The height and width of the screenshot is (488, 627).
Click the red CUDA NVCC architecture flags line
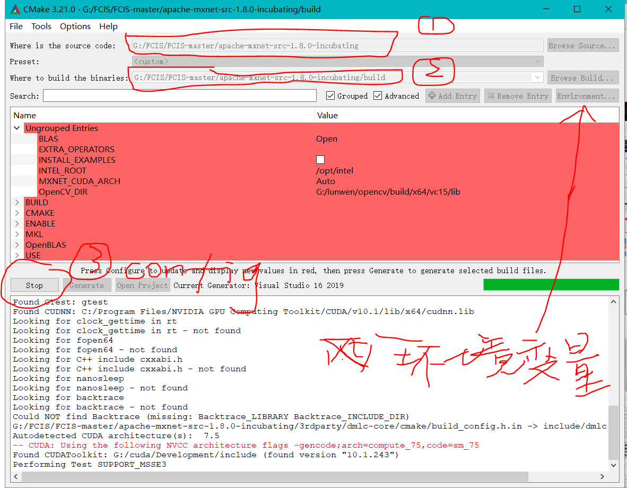pyautogui.click(x=246, y=445)
